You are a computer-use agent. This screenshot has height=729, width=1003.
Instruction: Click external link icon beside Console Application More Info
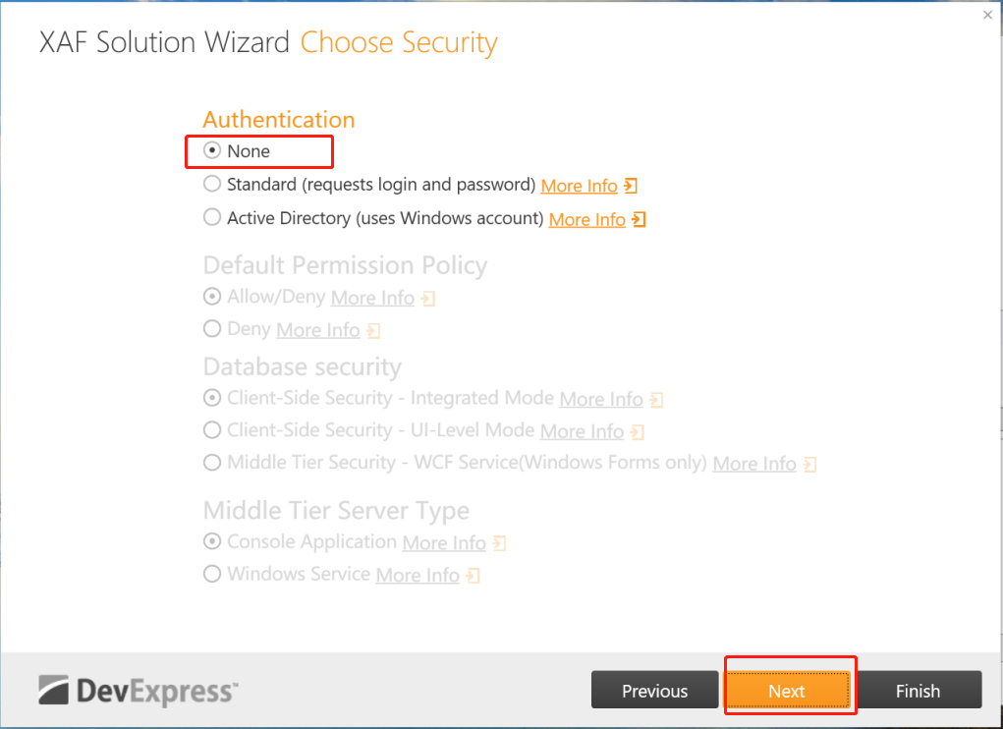[x=500, y=543]
